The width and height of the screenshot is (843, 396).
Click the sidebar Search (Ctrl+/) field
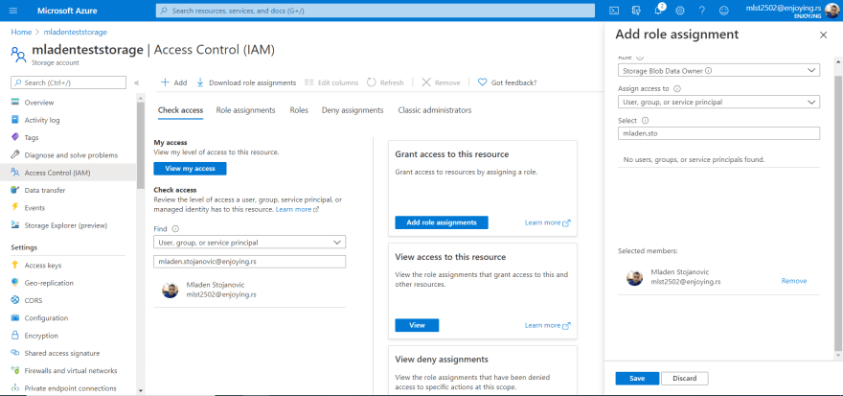point(69,82)
